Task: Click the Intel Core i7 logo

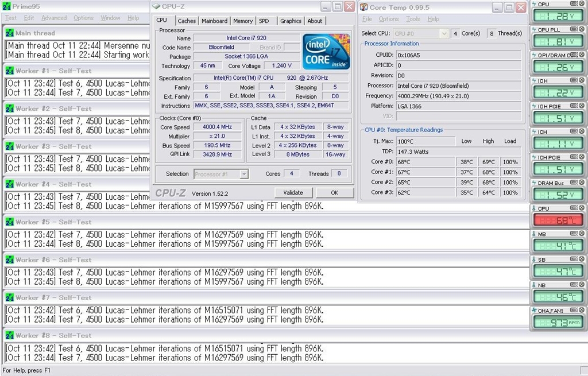Action: pyautogui.click(x=326, y=51)
